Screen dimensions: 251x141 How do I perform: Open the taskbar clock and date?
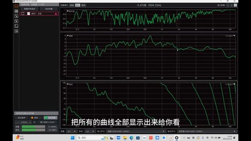coord(227,137)
